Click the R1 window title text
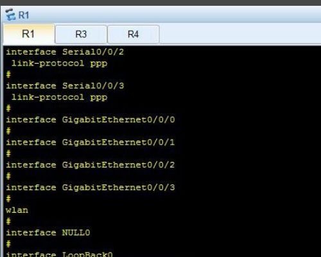 coord(24,15)
